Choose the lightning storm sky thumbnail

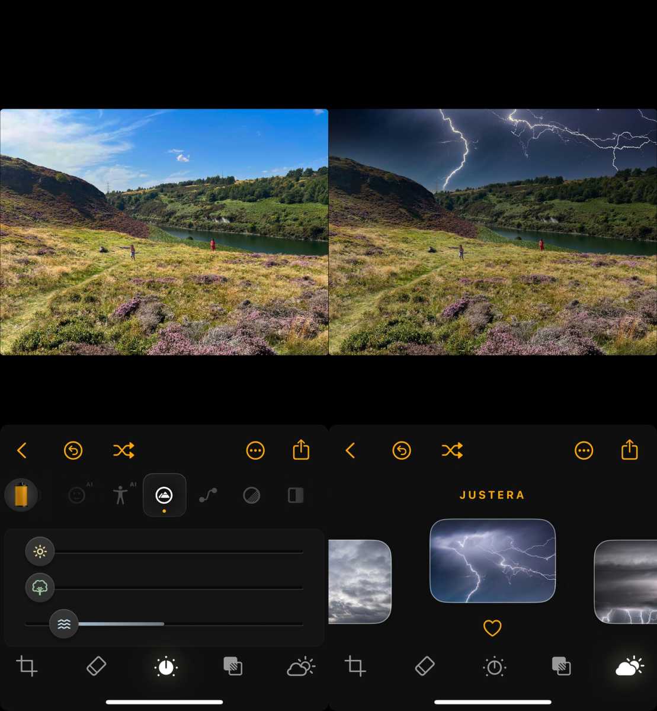492,561
